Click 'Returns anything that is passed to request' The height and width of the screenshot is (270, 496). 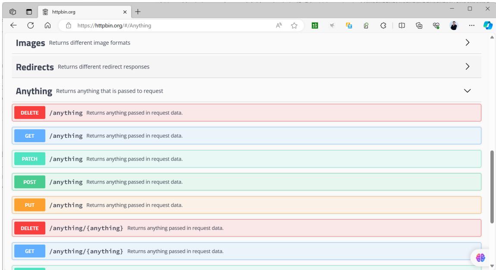[110, 91]
